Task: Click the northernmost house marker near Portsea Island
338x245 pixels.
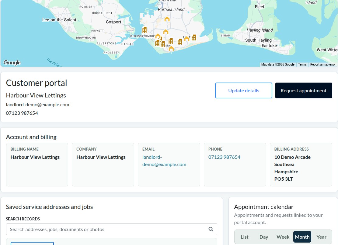Action: point(167,19)
